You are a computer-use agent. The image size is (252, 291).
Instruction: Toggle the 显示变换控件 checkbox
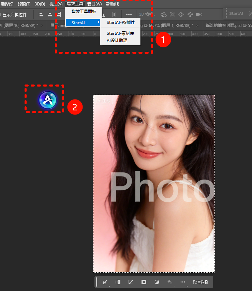[1, 15]
